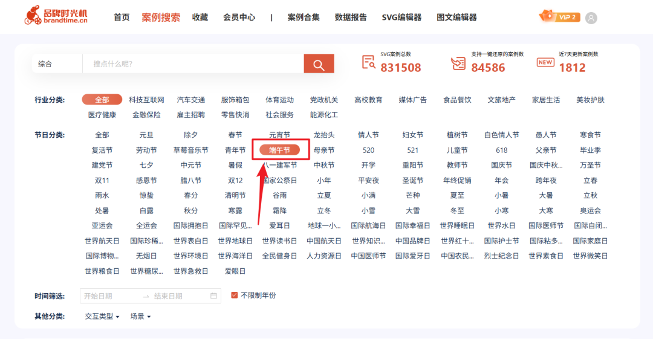Select the 万圣节 holiday tag

(591, 166)
